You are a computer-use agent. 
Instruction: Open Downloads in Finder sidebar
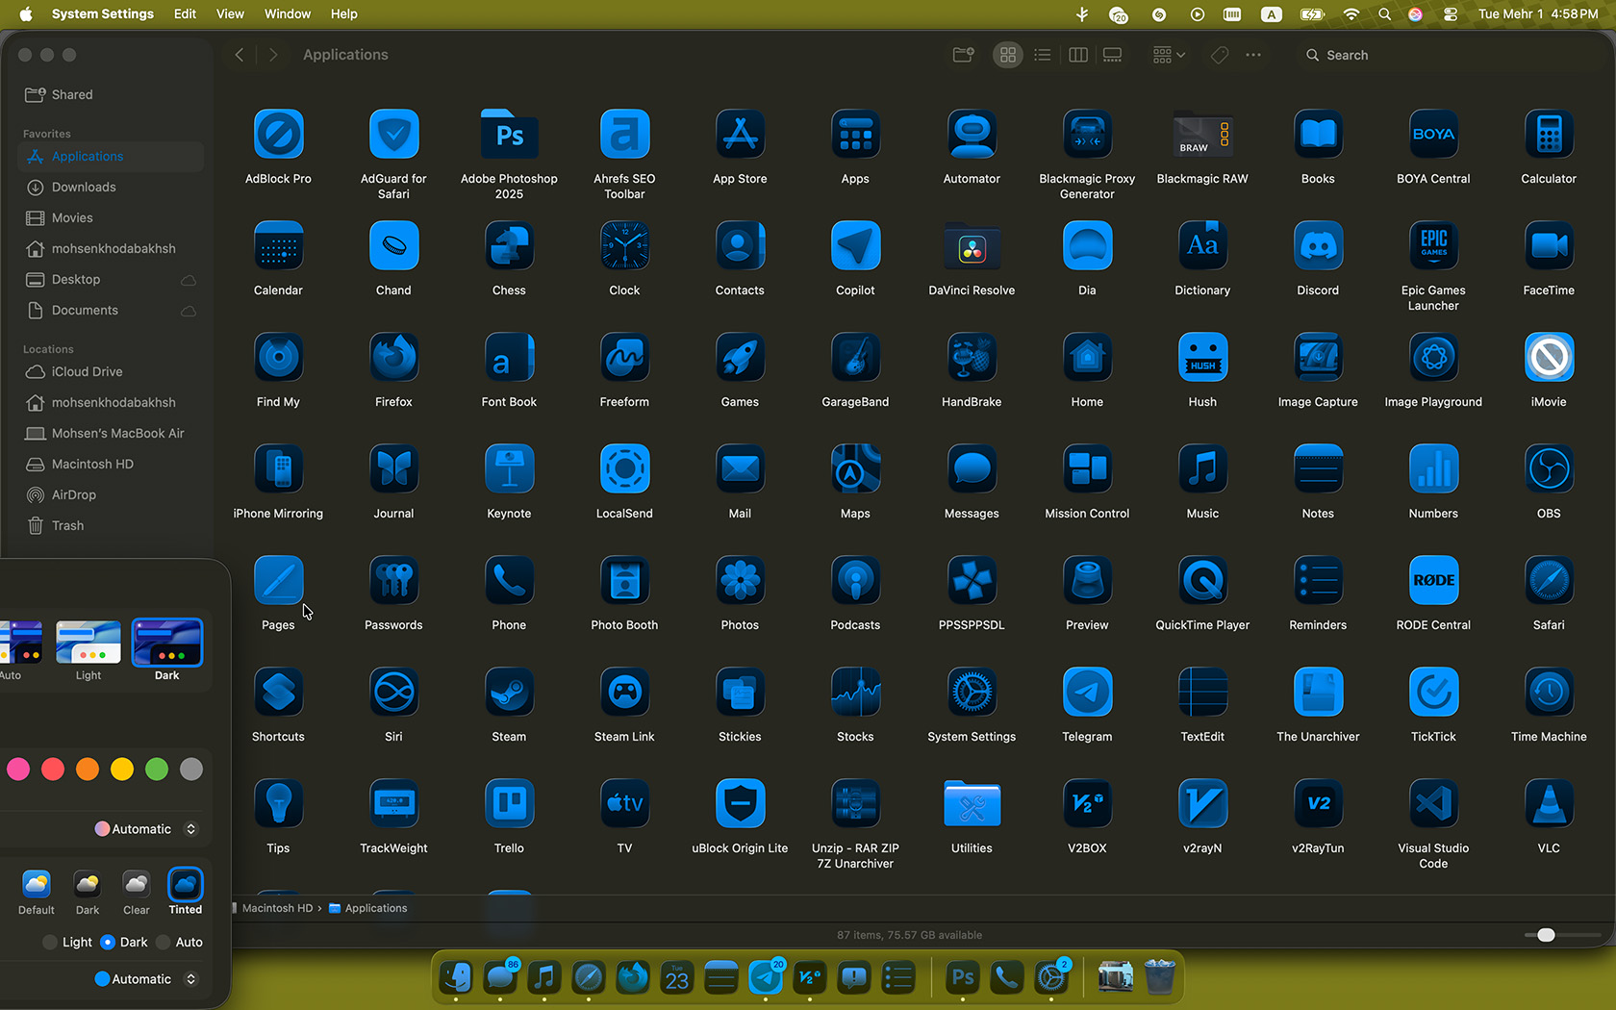(110, 187)
